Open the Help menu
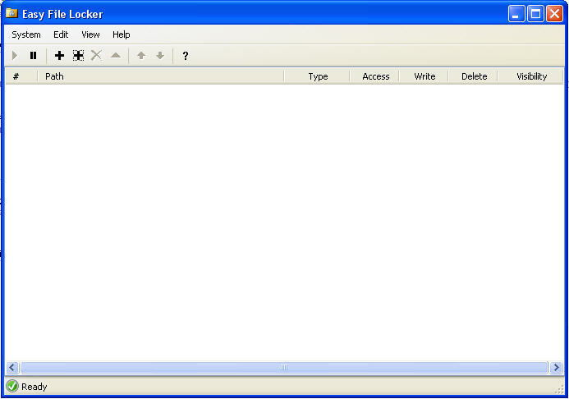 pyautogui.click(x=122, y=34)
